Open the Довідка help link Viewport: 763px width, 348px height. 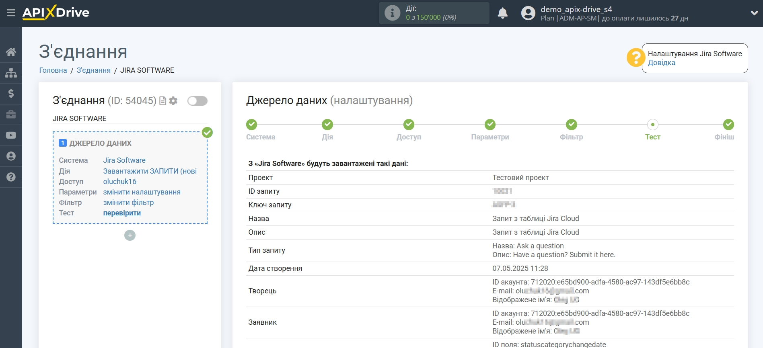(x=661, y=63)
